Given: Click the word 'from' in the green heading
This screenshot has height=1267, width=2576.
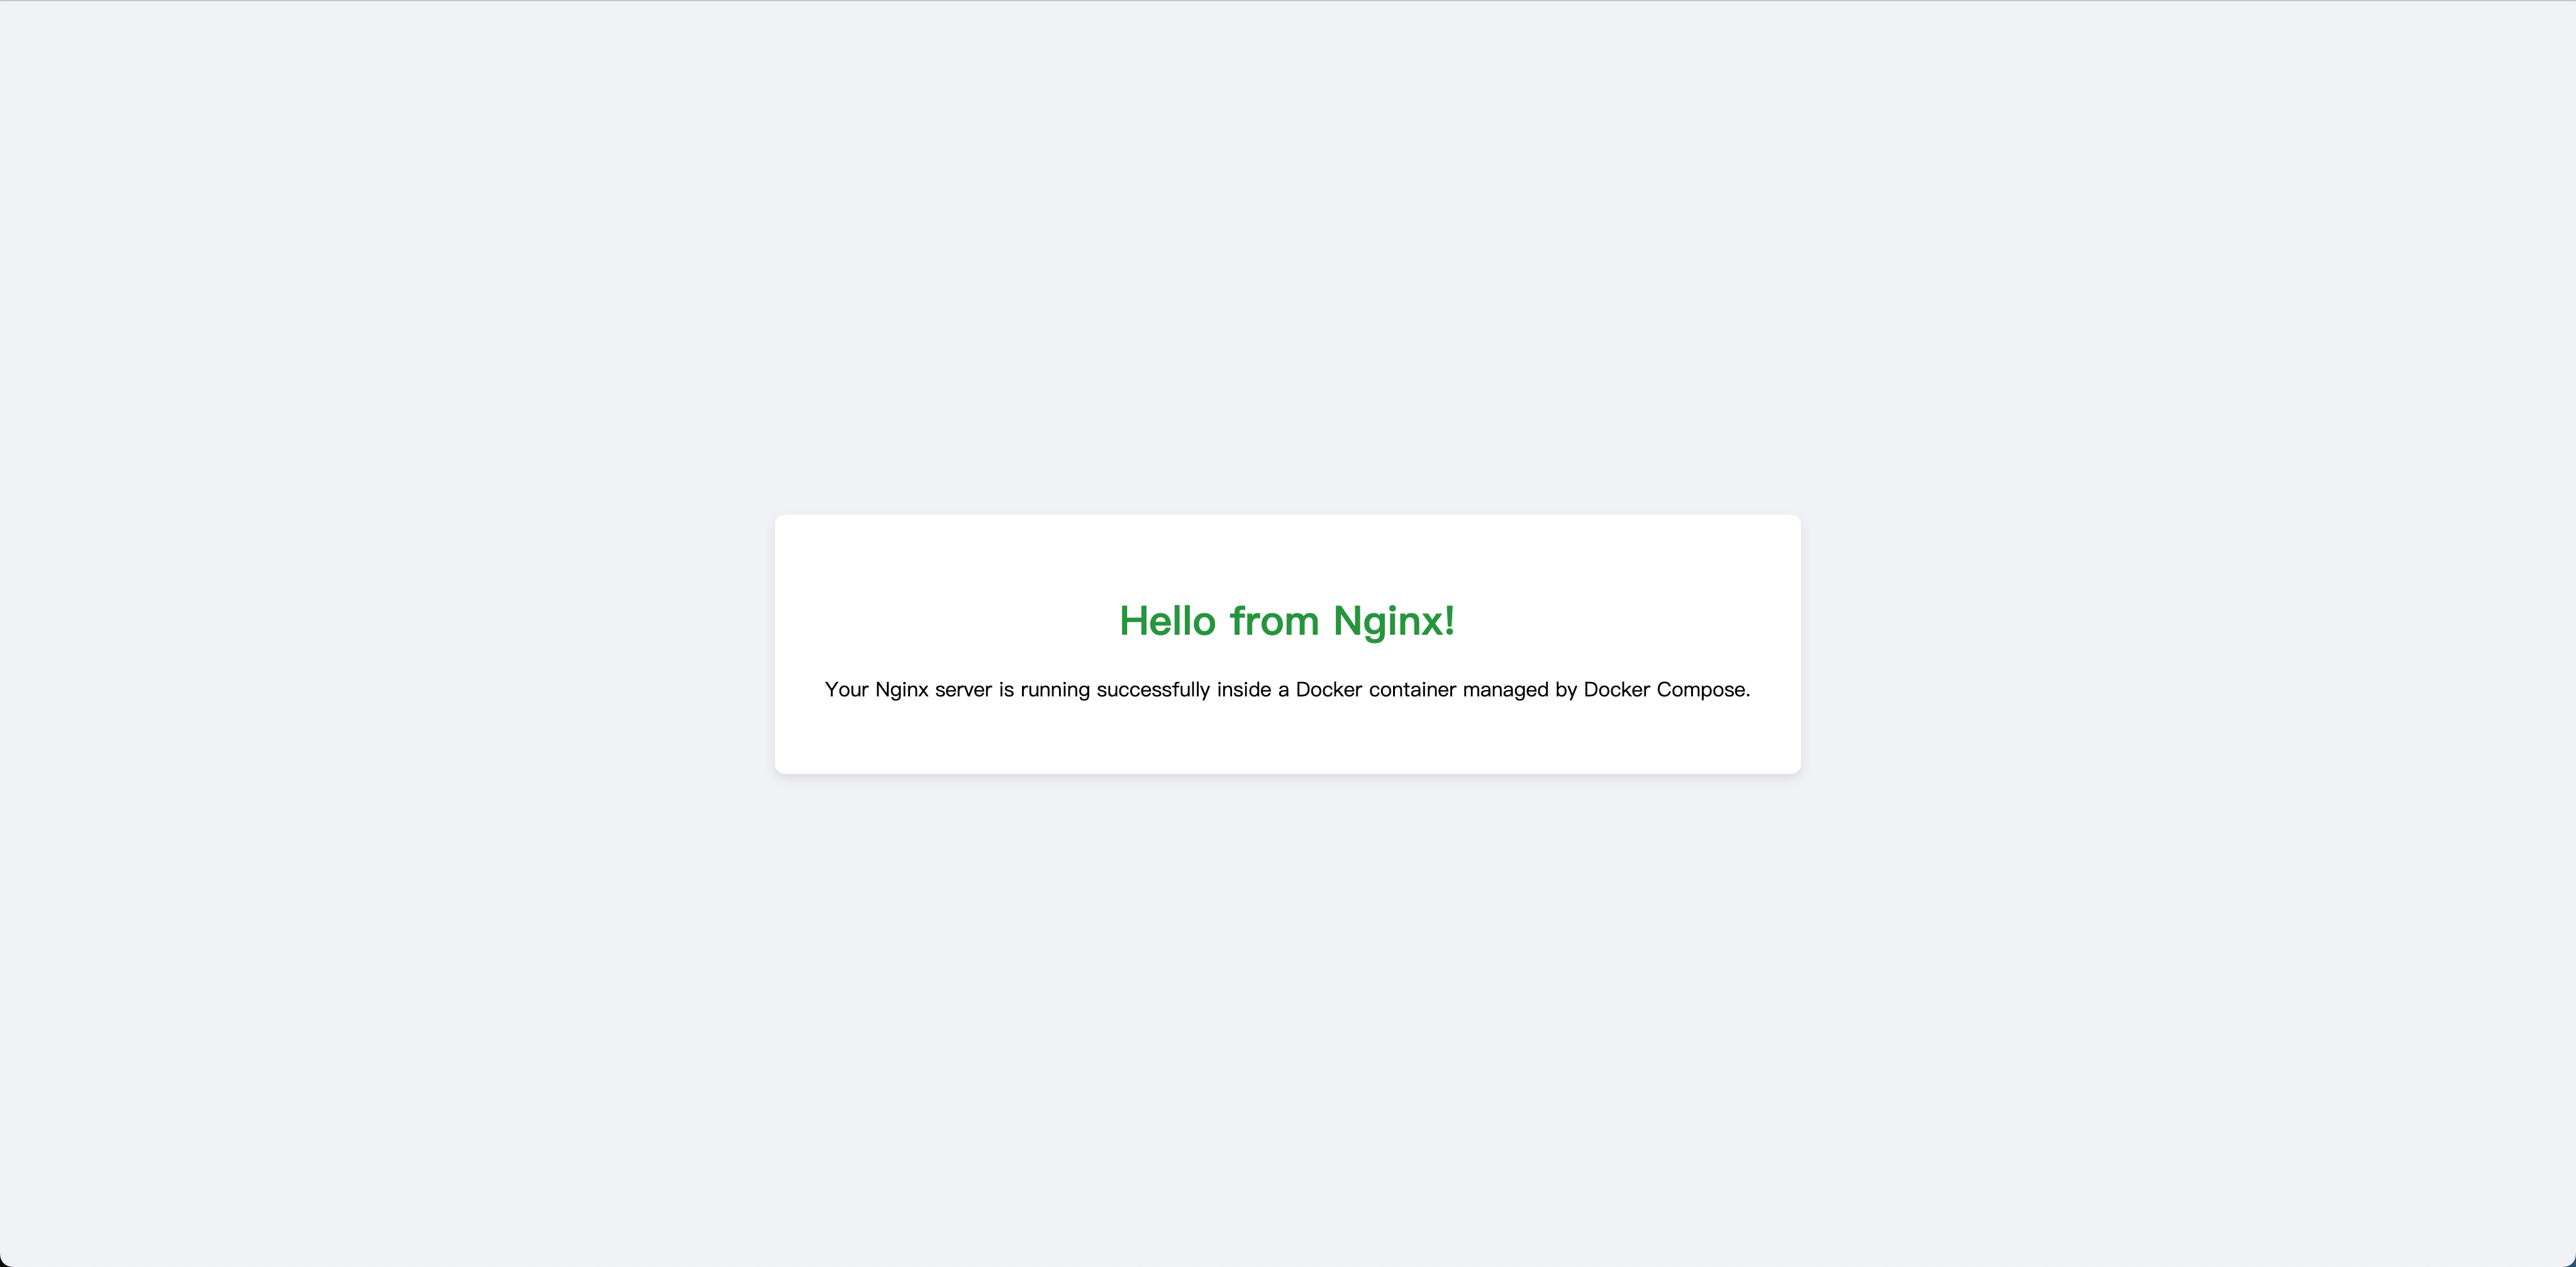Looking at the screenshot, I should tap(1274, 621).
